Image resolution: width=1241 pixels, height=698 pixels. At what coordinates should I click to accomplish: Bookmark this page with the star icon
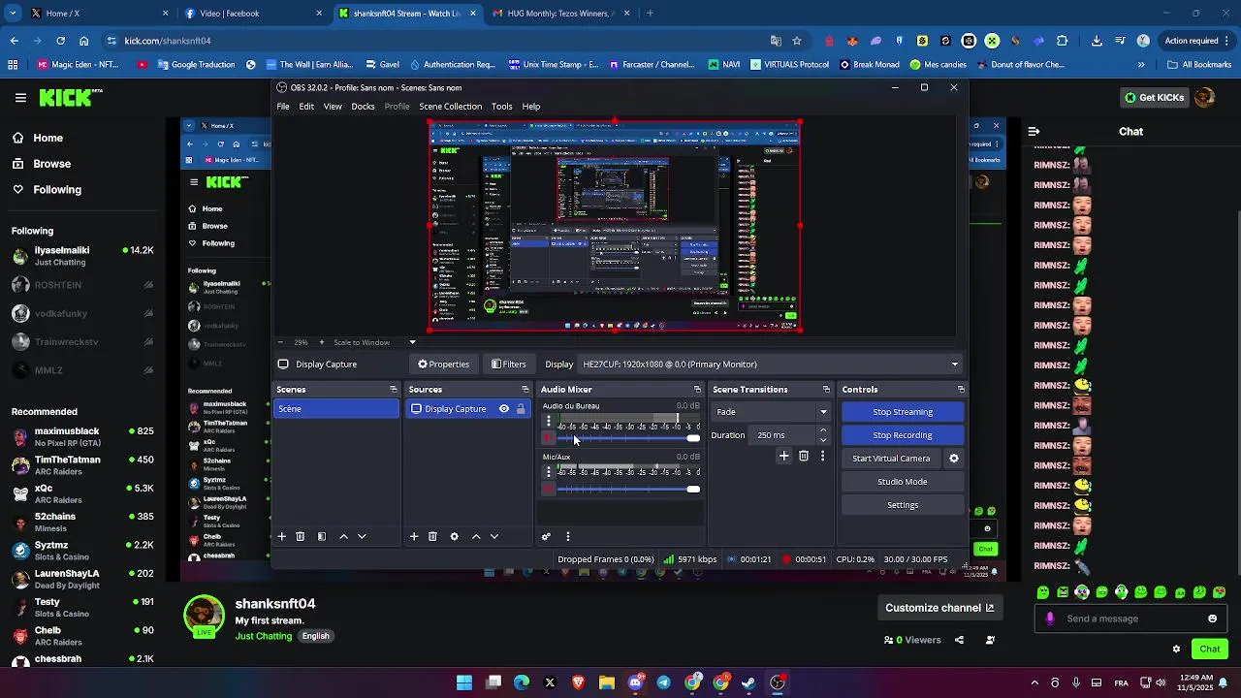(x=797, y=41)
